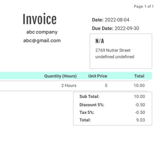Click the 2769 Nutter Street address line
The image size is (158, 158).
click(x=113, y=50)
